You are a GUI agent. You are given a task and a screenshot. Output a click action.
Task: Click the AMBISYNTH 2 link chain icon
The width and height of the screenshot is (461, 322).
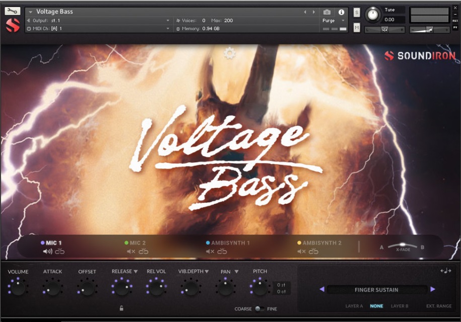313,251
